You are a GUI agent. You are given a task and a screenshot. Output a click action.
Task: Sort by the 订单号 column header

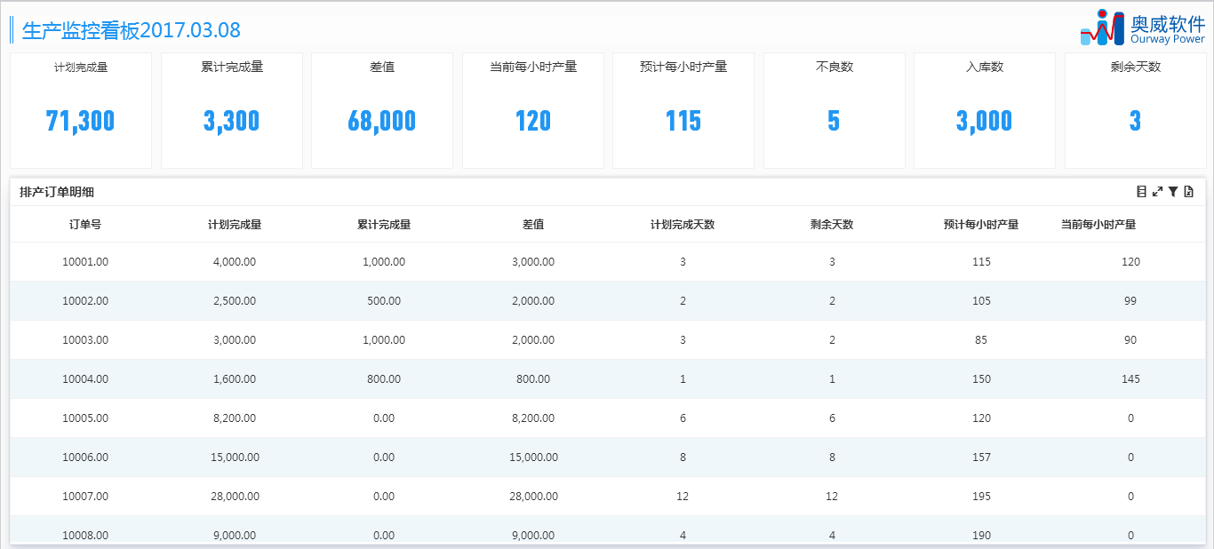(85, 225)
